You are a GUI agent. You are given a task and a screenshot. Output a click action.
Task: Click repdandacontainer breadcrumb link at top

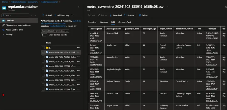[x=49, y=2]
